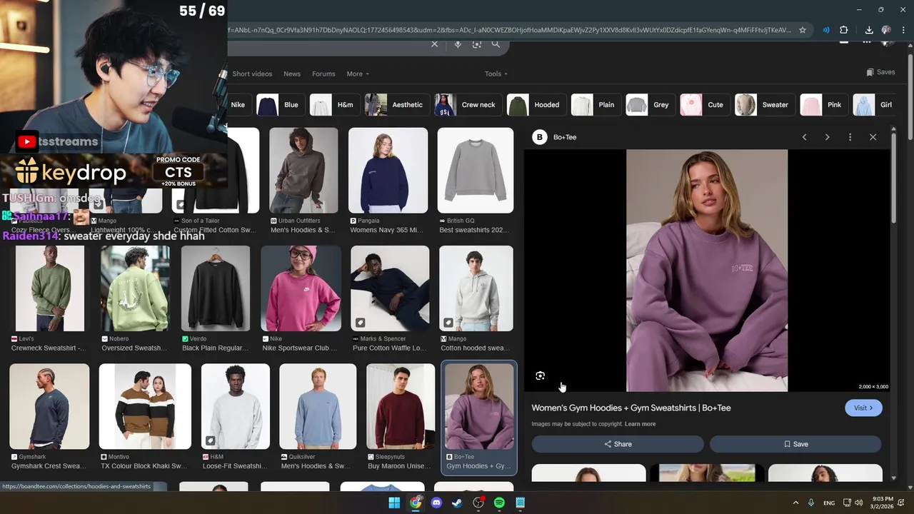This screenshot has width=914, height=514.
Task: Open the Tools dropdown
Action: click(x=496, y=74)
